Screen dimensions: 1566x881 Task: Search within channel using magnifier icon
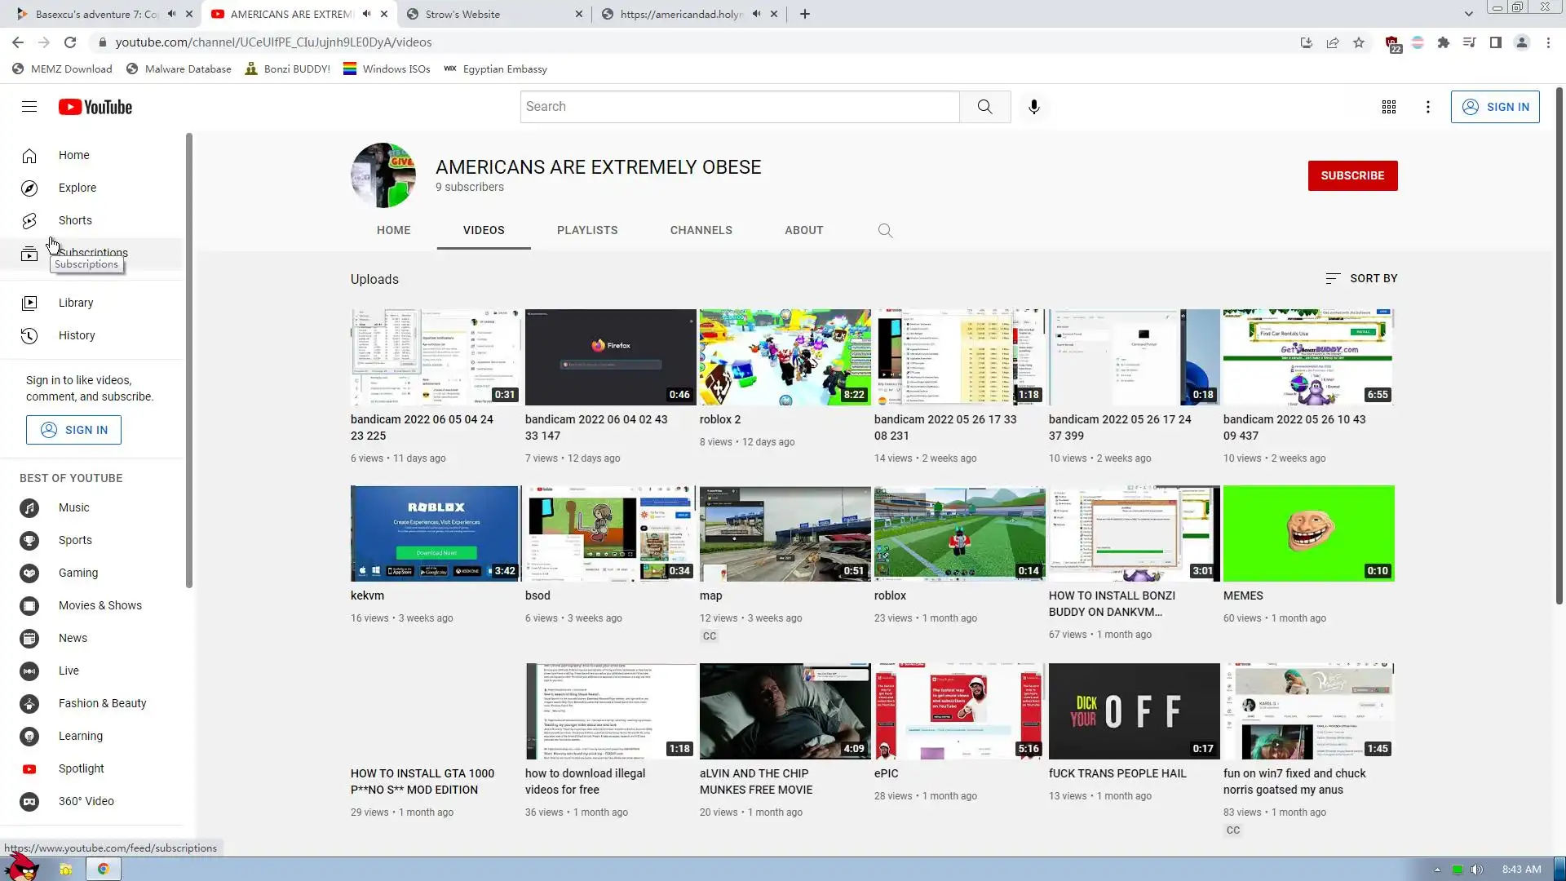[885, 231]
